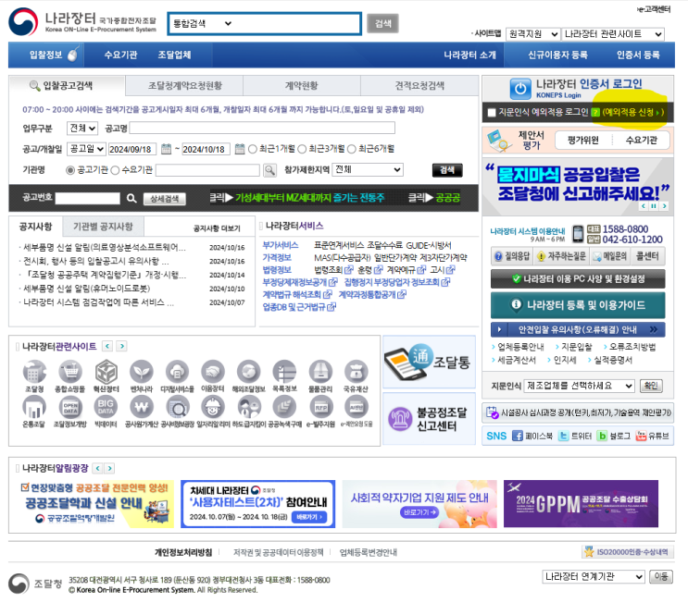Image resolution: width=688 pixels, height=603 pixels.
Task: Open the 벤처나라 sprout icon
Action: pos(142,372)
